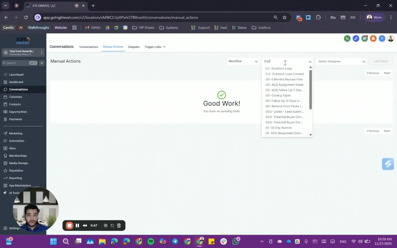Open the GMAIL bookmark
397x248 pixels.
coord(93,28)
